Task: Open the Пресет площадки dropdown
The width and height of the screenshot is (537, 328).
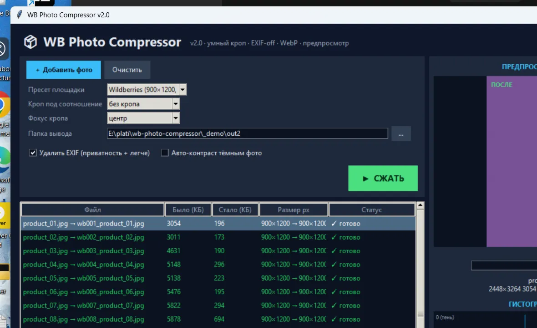Action: pyautogui.click(x=183, y=90)
